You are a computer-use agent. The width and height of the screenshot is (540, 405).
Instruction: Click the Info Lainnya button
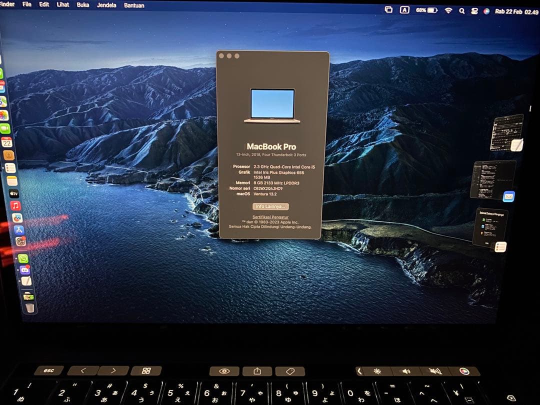point(270,206)
